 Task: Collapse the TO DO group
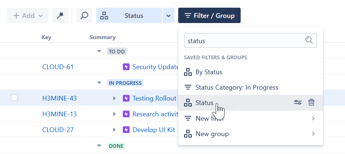[99, 52]
